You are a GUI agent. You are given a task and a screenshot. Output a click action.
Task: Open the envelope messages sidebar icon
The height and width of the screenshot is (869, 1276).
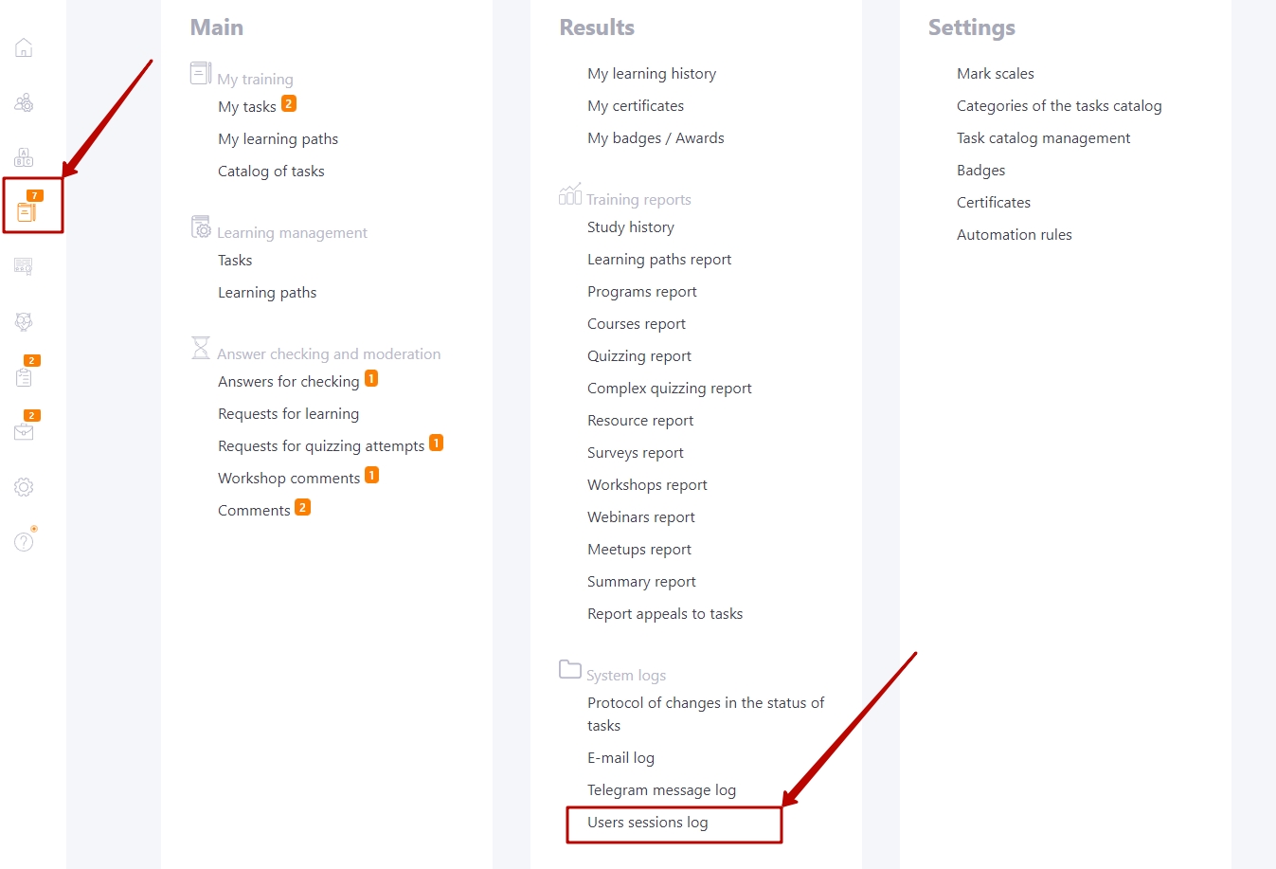[x=24, y=432]
